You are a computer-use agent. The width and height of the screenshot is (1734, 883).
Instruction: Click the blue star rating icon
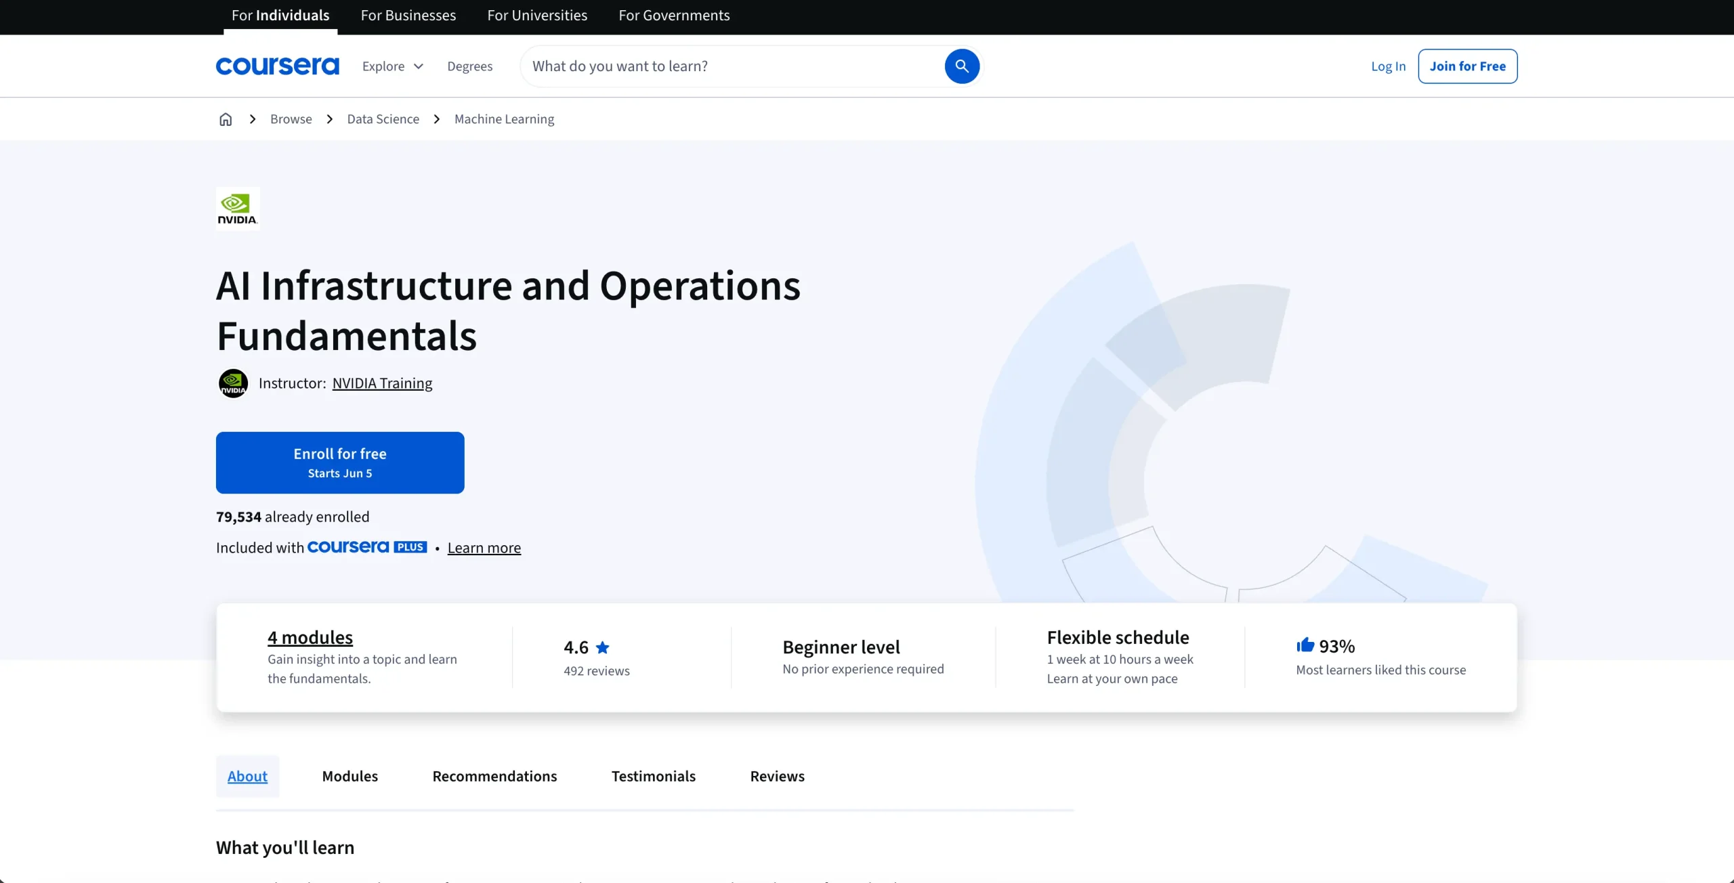click(x=602, y=647)
